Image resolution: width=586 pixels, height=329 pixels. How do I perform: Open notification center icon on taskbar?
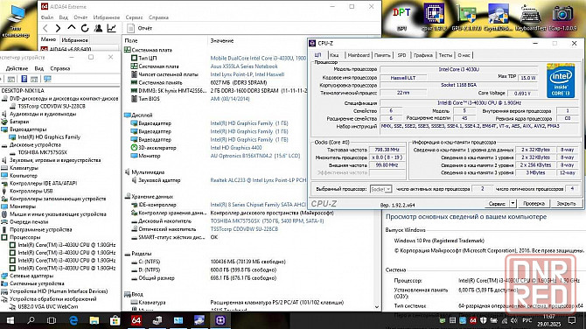point(572,320)
